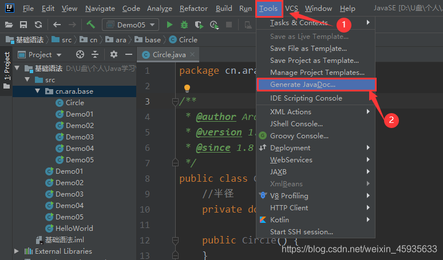Image resolution: width=443 pixels, height=260 pixels.
Task: Click the @author tag in editor
Action: tap(216, 117)
